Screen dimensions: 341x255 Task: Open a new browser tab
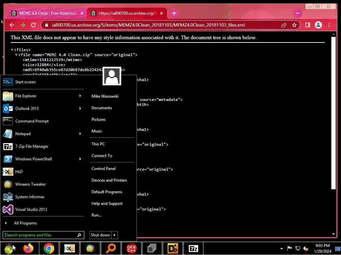(174, 13)
